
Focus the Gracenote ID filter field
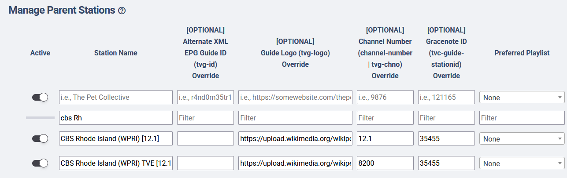click(x=446, y=118)
